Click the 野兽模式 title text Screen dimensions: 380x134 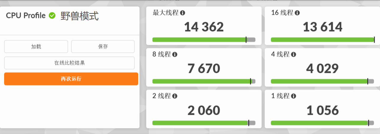(x=80, y=16)
